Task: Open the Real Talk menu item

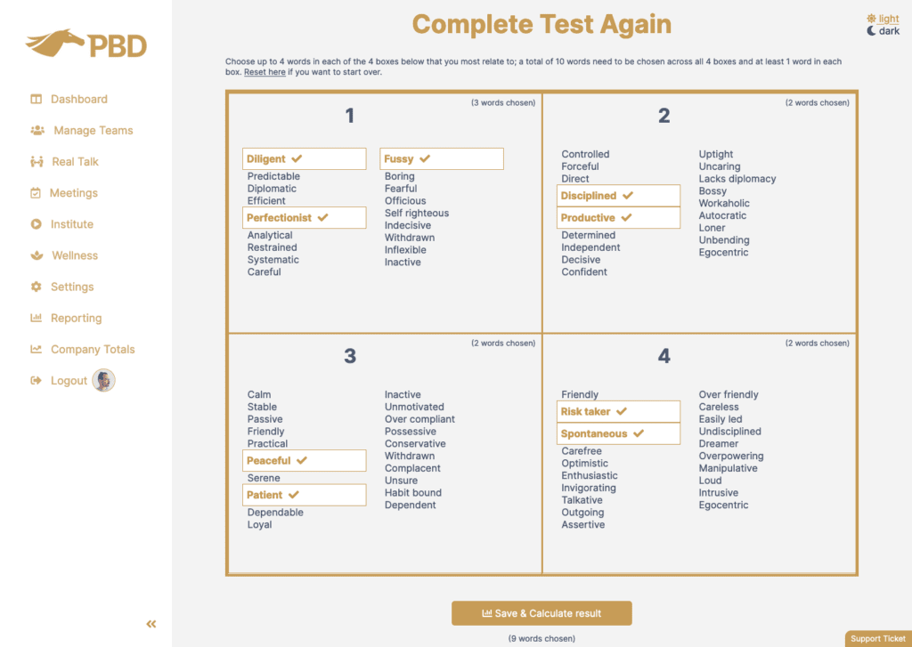Action: coord(75,162)
